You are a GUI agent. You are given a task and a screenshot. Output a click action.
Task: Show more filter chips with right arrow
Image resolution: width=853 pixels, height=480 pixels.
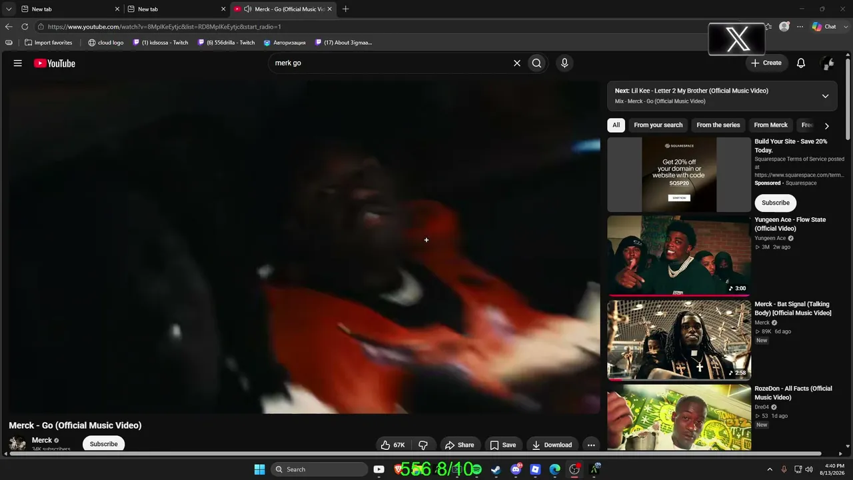[x=826, y=125]
